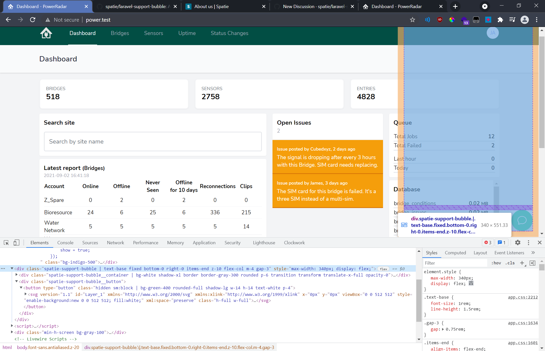545x351 pixels.
Task: Click the blue message count badge
Action: click(x=502, y=242)
